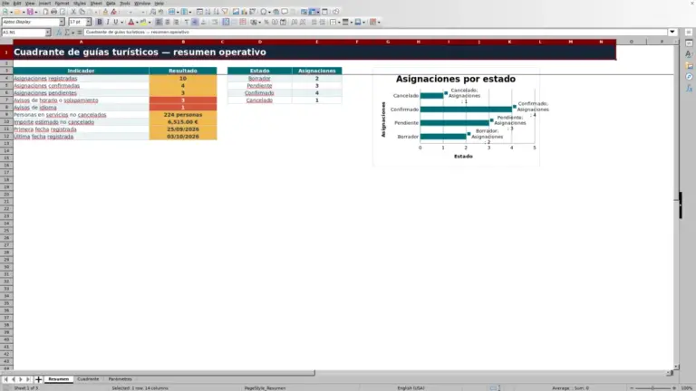Open the sidebar Navigator compass icon
Screen dimensions: 696x391
pos(689,77)
